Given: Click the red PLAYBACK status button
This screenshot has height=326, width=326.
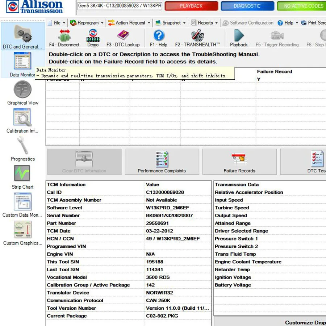Looking at the screenshot, I should click(191, 6).
